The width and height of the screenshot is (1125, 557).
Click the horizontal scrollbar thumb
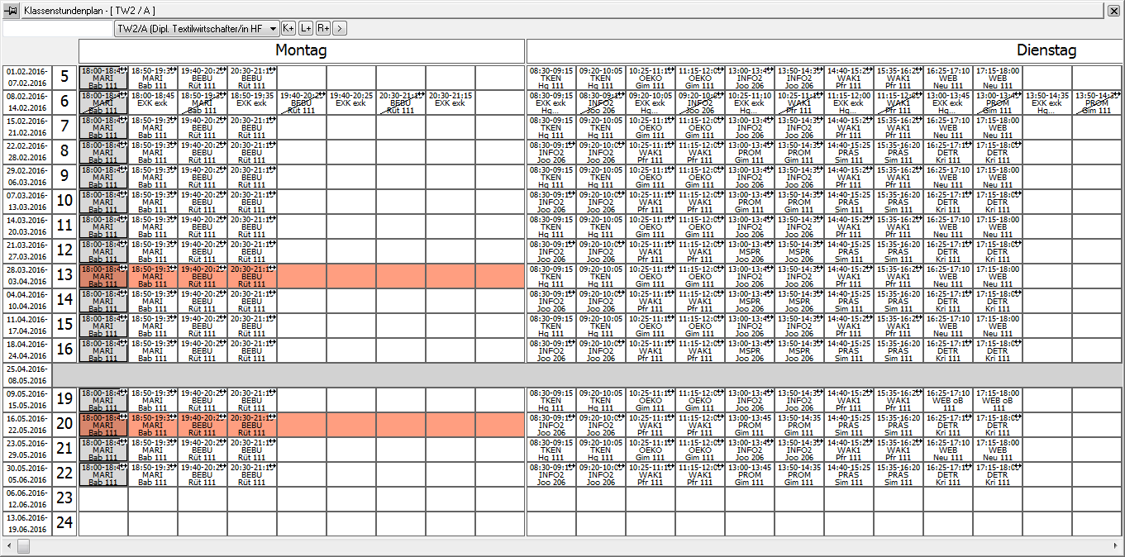(23, 546)
